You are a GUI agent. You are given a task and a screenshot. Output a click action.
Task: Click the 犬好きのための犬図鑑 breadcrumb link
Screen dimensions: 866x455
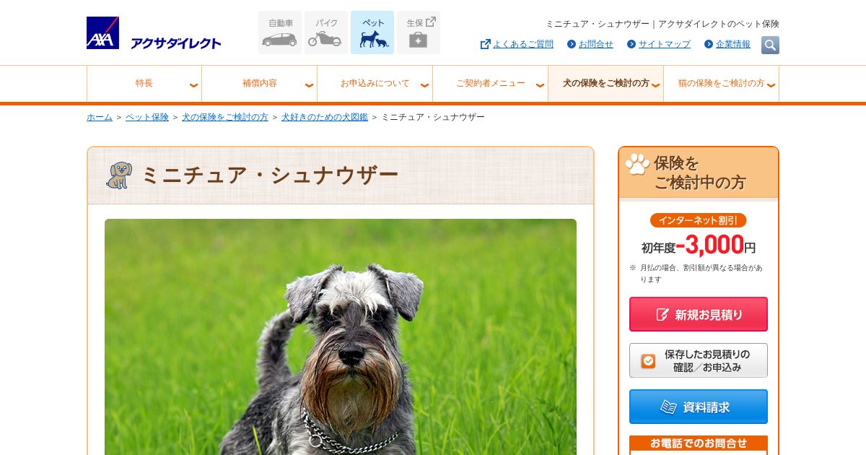coord(325,117)
